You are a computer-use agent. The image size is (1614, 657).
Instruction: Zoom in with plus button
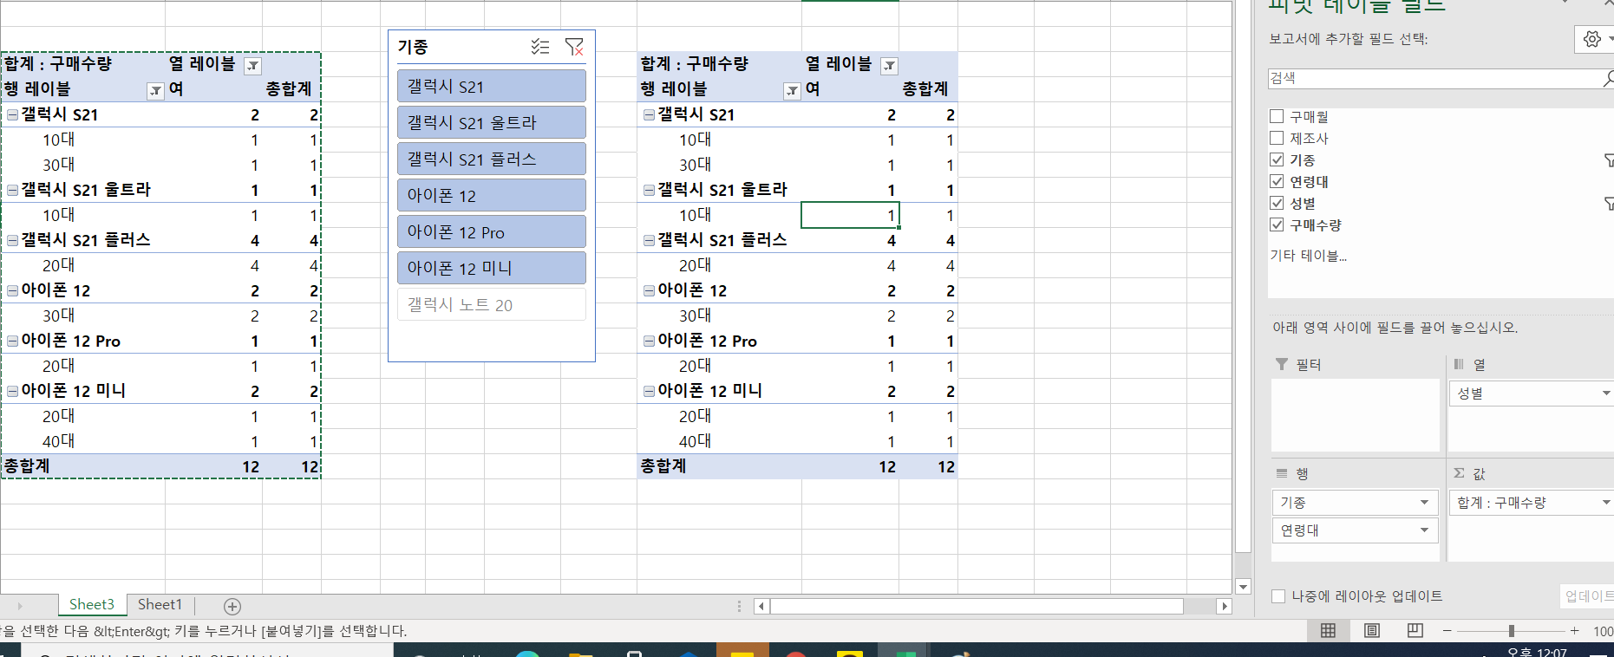[1574, 631]
